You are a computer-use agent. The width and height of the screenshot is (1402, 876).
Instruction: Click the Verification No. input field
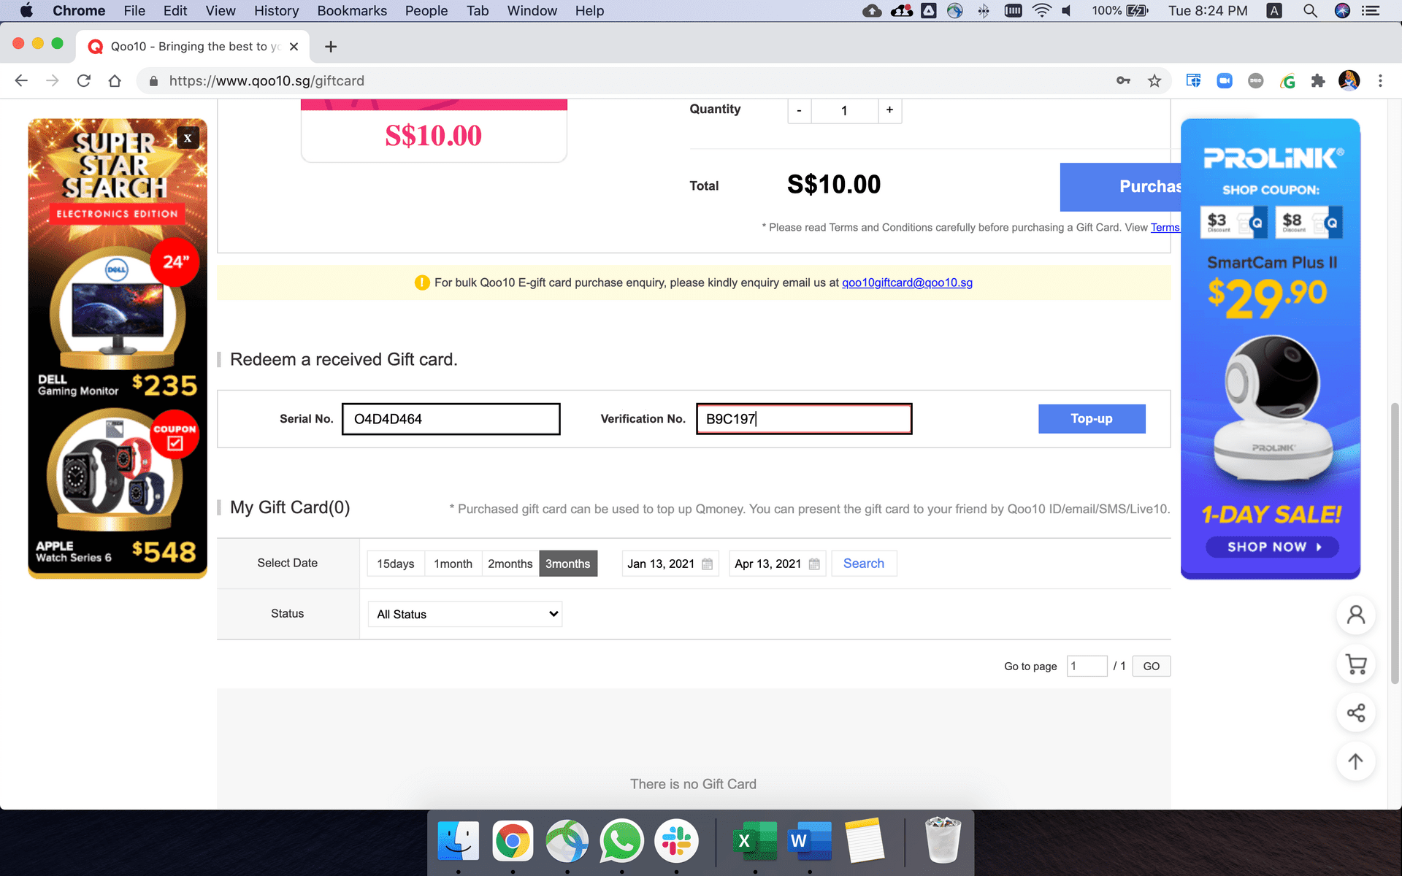click(x=804, y=419)
